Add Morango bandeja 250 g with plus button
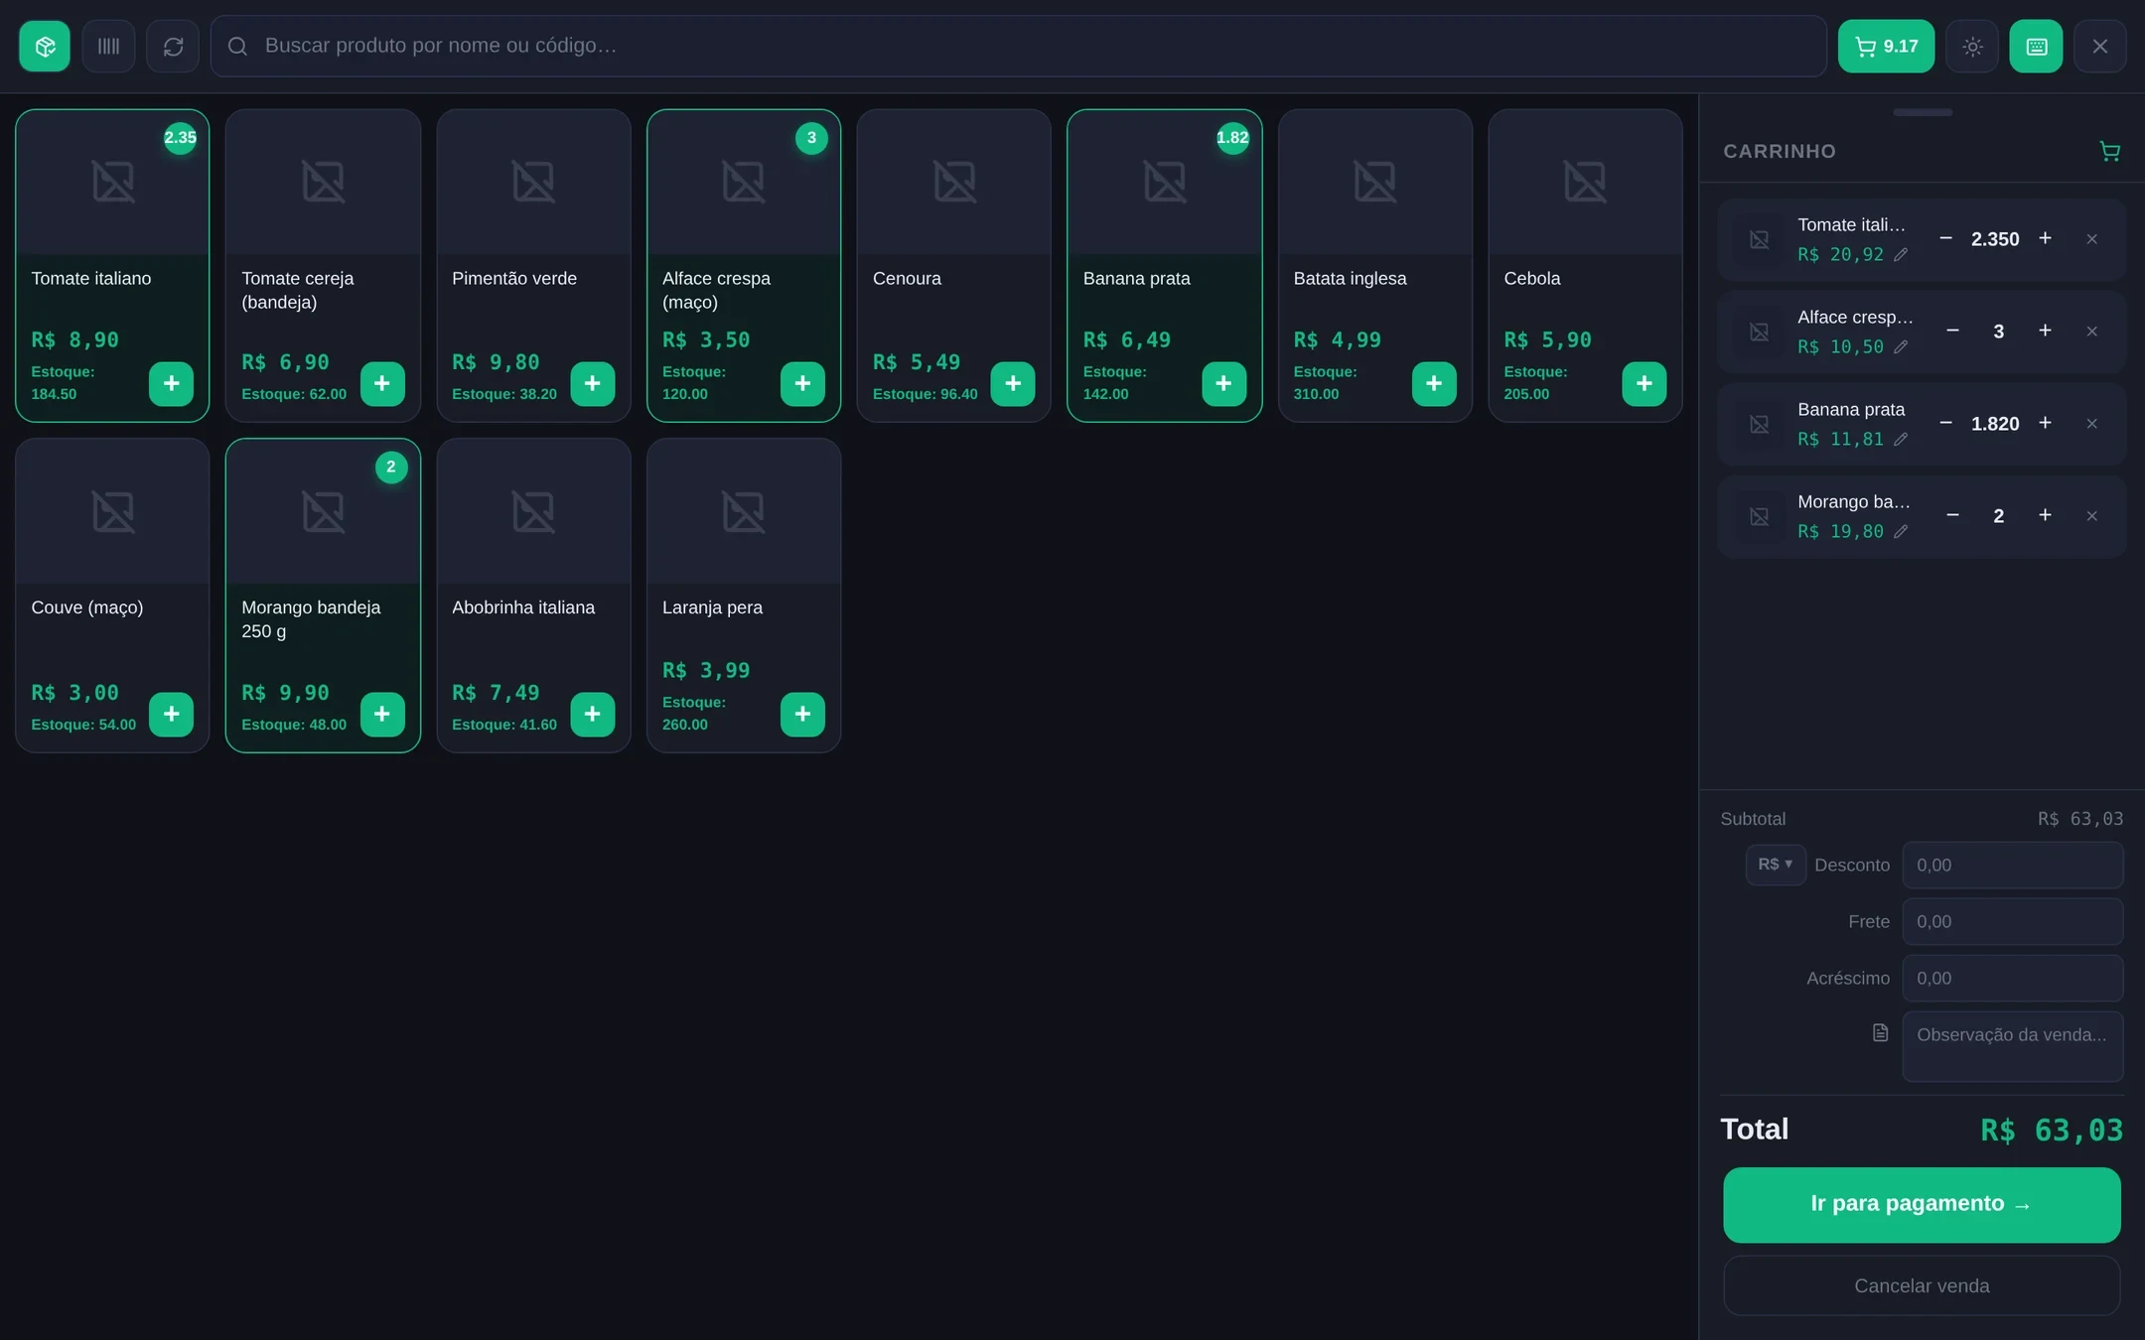 coord(382,714)
